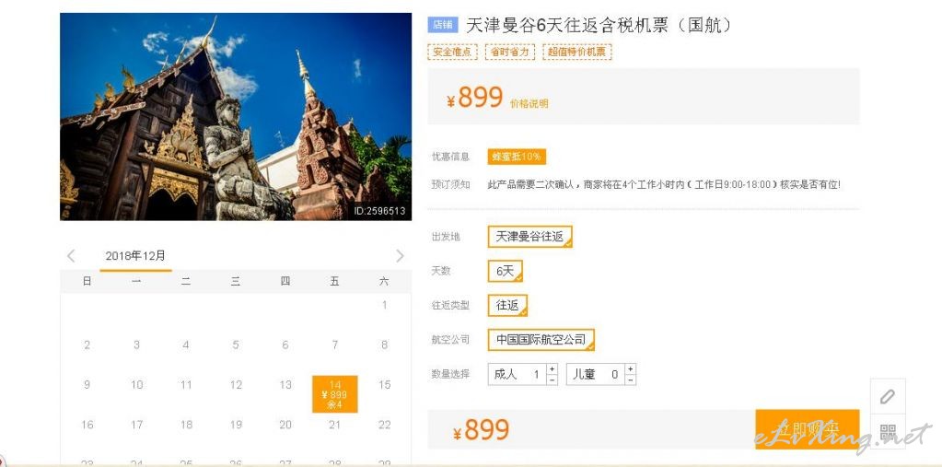Click the image ID:2596513 label
This screenshot has height=467, width=942.
[379, 211]
